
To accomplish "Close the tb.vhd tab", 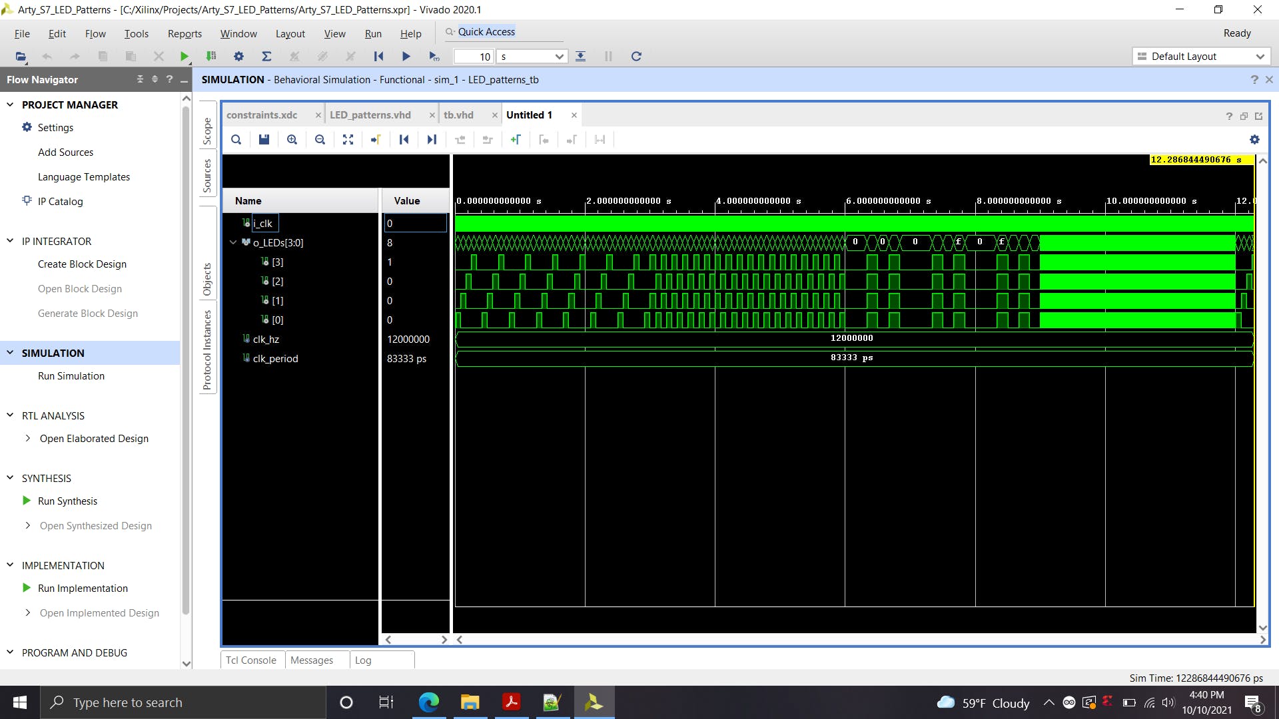I will coord(494,115).
